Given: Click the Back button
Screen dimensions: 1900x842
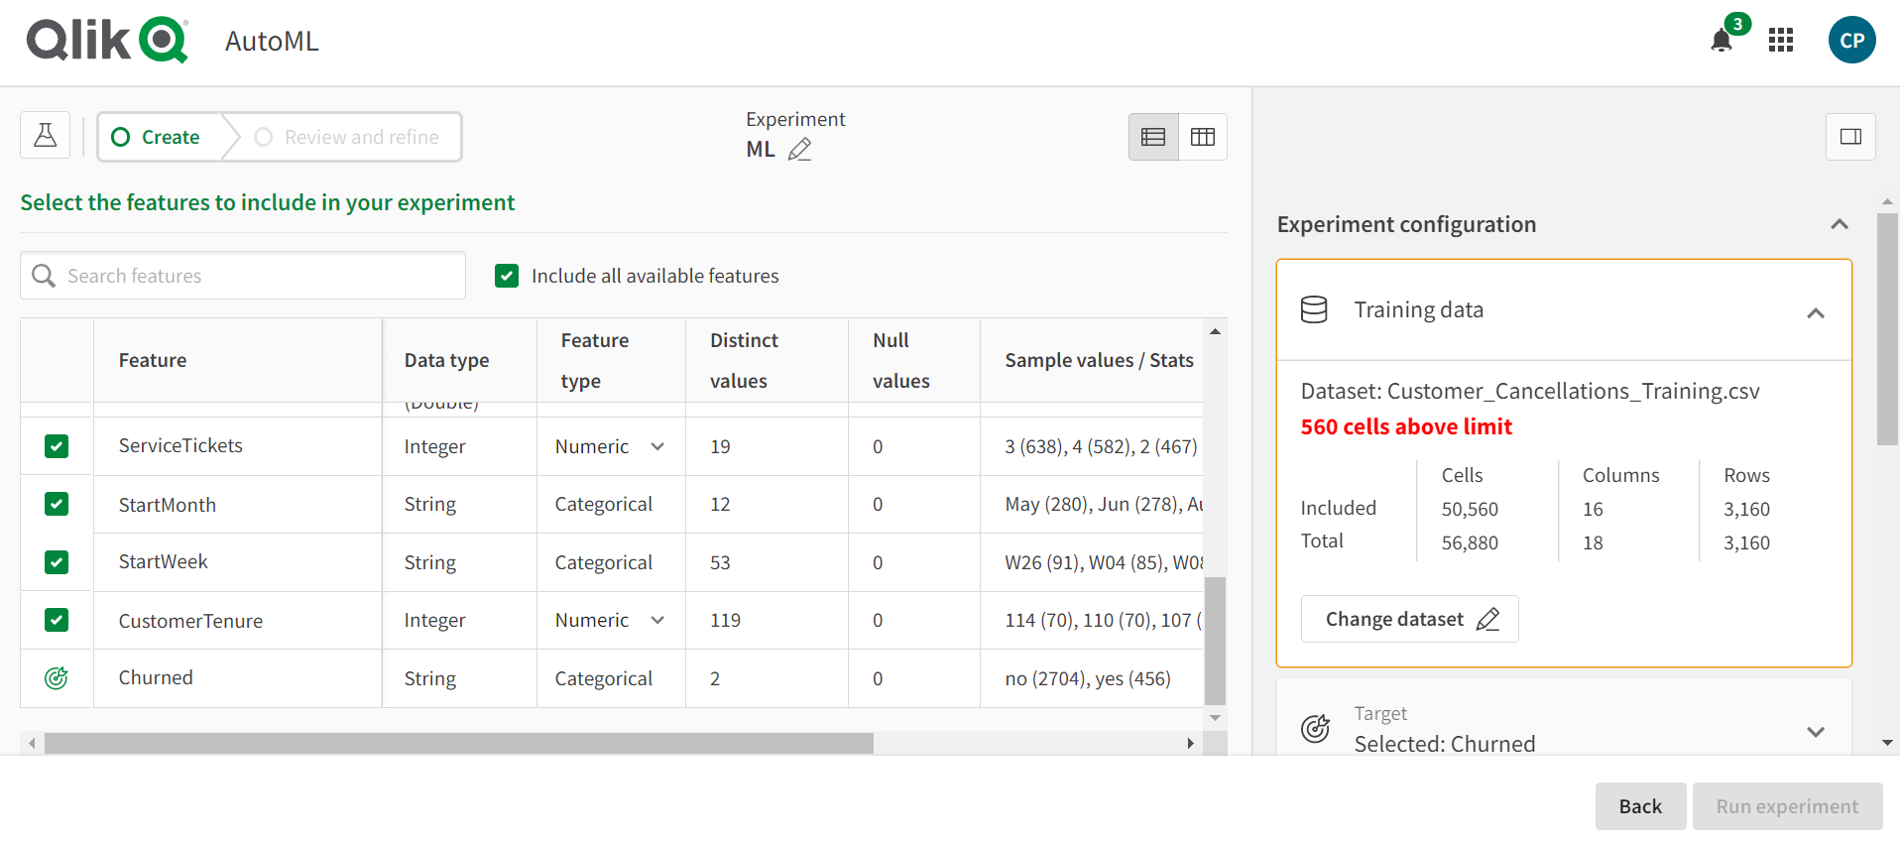Looking at the screenshot, I should pos(1640,806).
